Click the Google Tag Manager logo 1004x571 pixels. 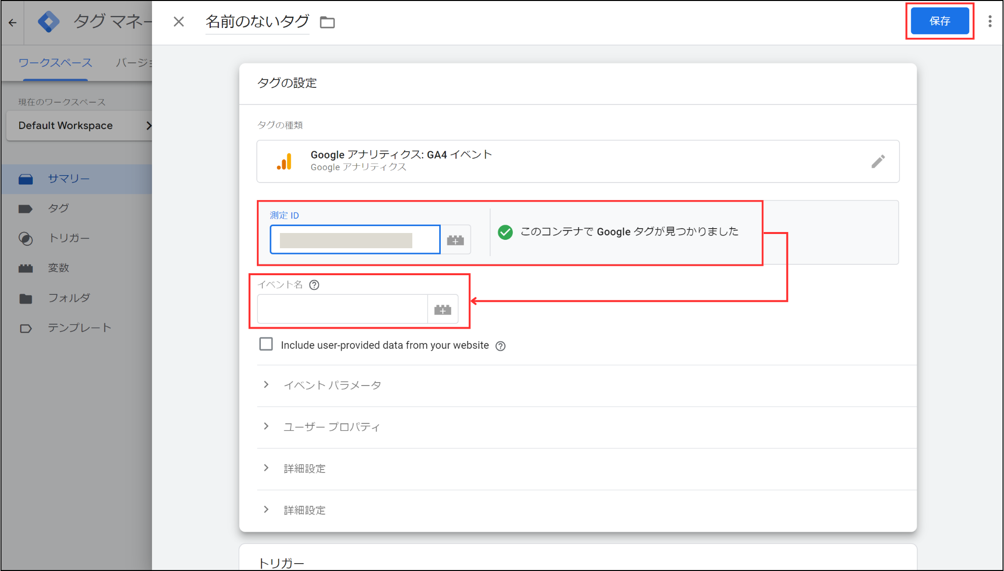pos(49,22)
